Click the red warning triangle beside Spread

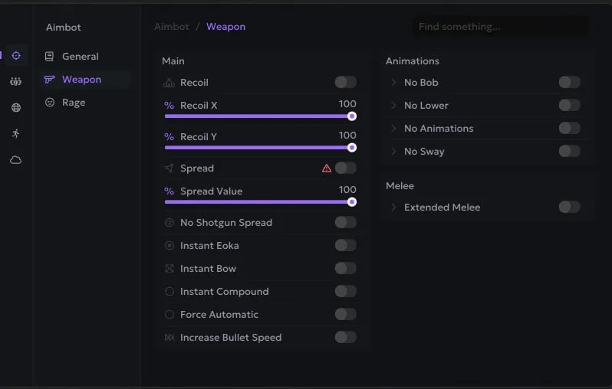[327, 168]
